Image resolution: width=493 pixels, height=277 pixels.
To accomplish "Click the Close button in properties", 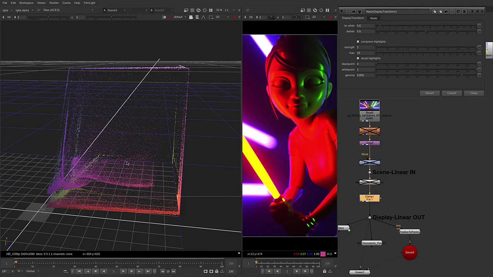I will (474, 93).
